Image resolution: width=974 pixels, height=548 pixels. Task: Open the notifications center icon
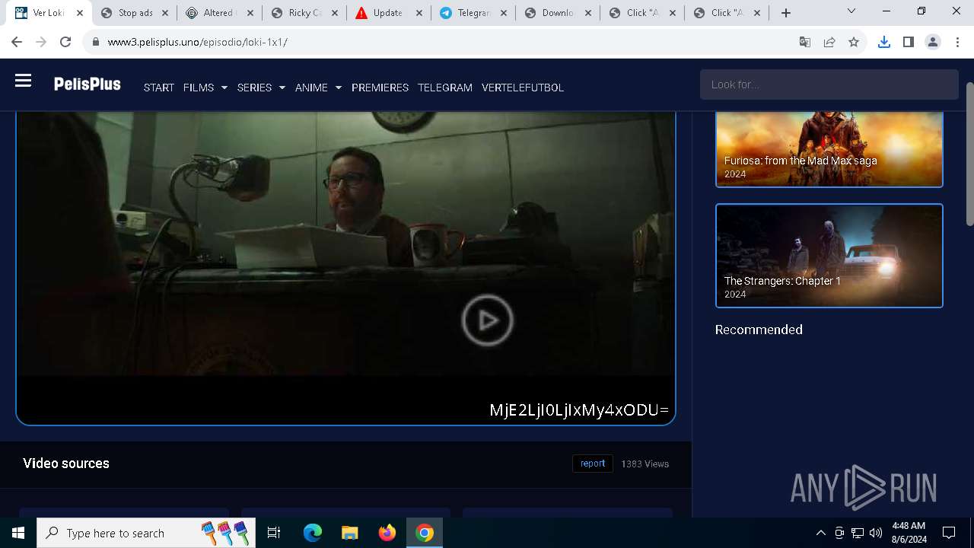tap(949, 533)
